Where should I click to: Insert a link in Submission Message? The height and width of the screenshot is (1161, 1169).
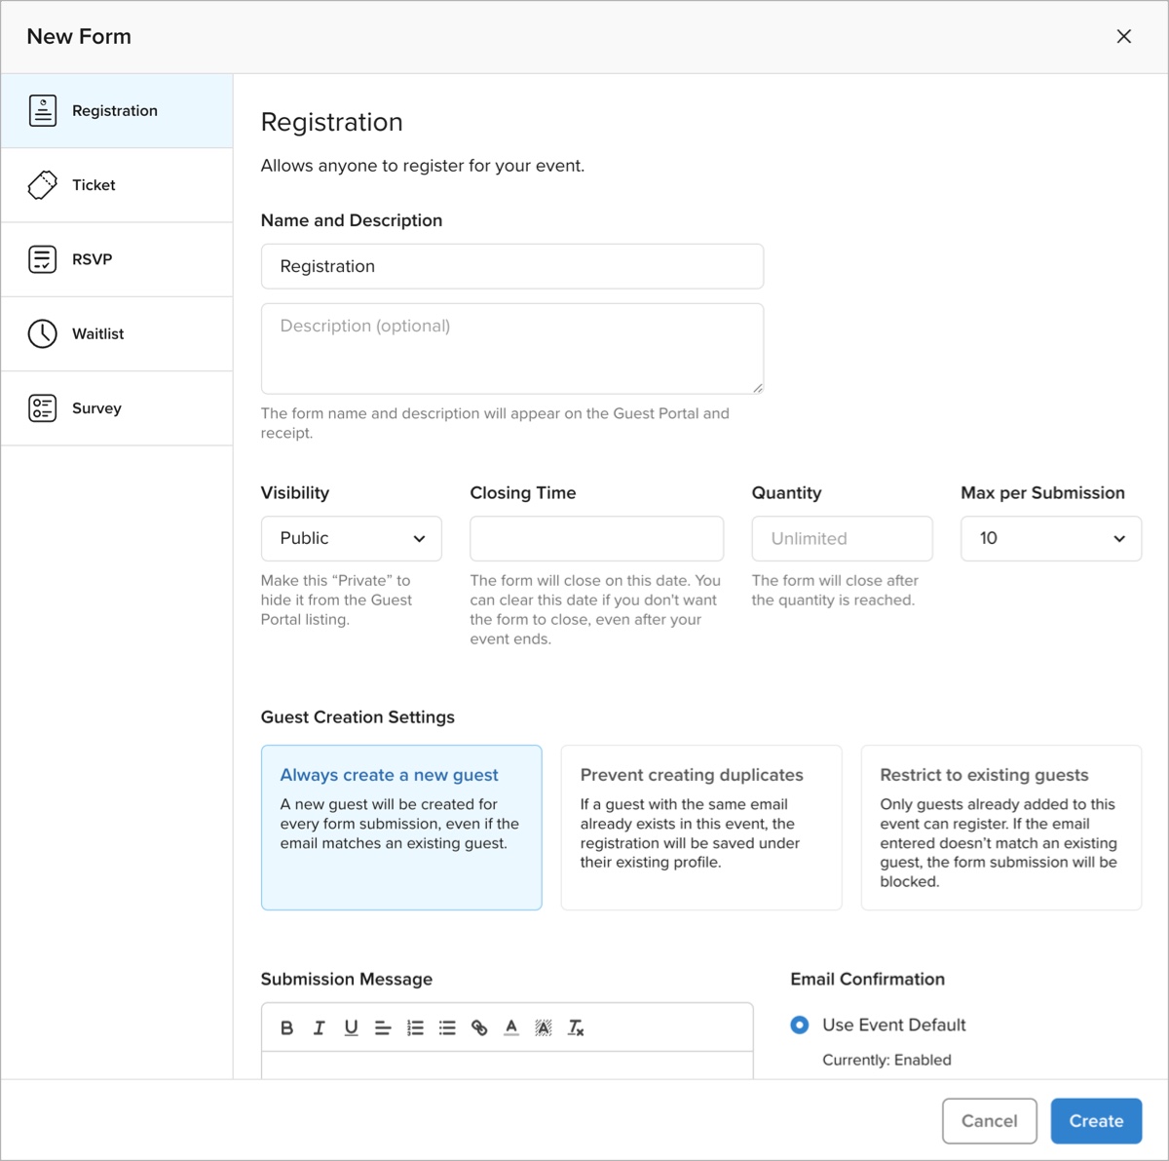coord(479,1027)
